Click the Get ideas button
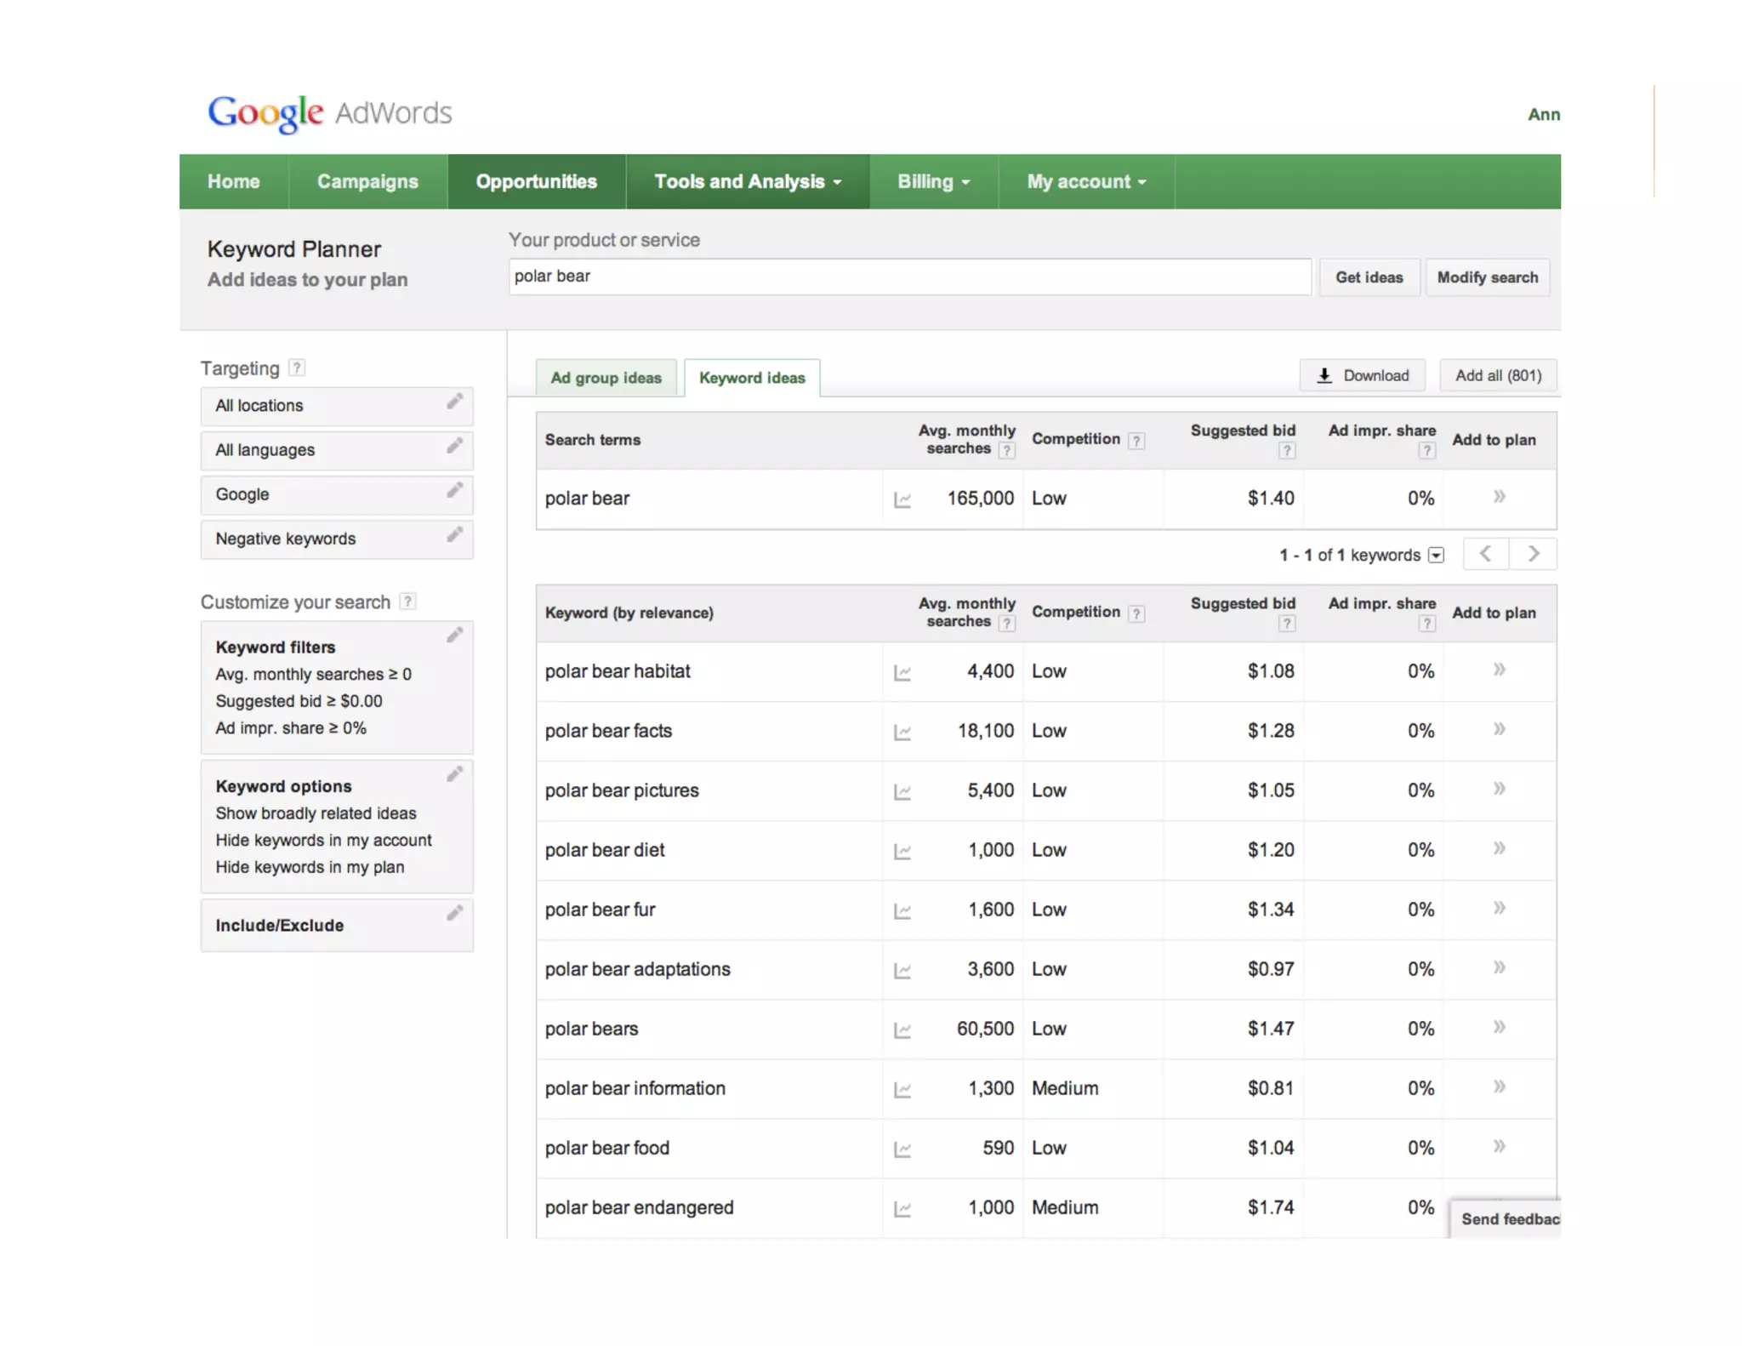Screen dimensions: 1742x1346 [1369, 277]
